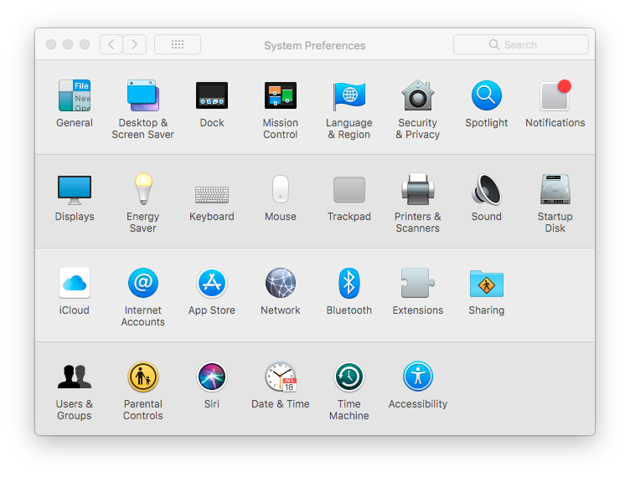Click the window zoom button
Viewport: 630px width, 477px height.
click(85, 44)
